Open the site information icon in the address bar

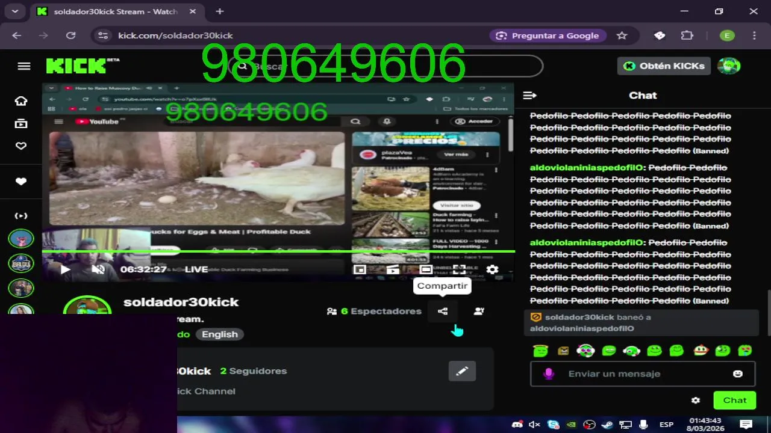tap(103, 35)
